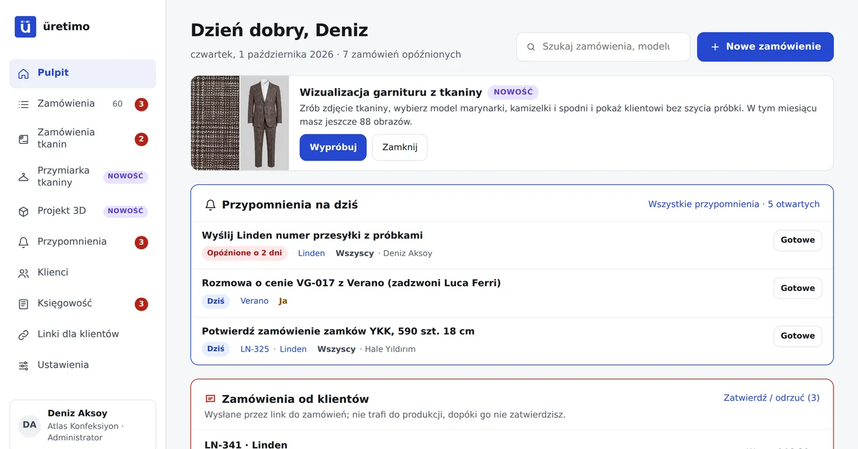Screen dimensions: 858x449
Task: Click the bell icon beside Przypomnienia na dziś
Action: coord(210,205)
